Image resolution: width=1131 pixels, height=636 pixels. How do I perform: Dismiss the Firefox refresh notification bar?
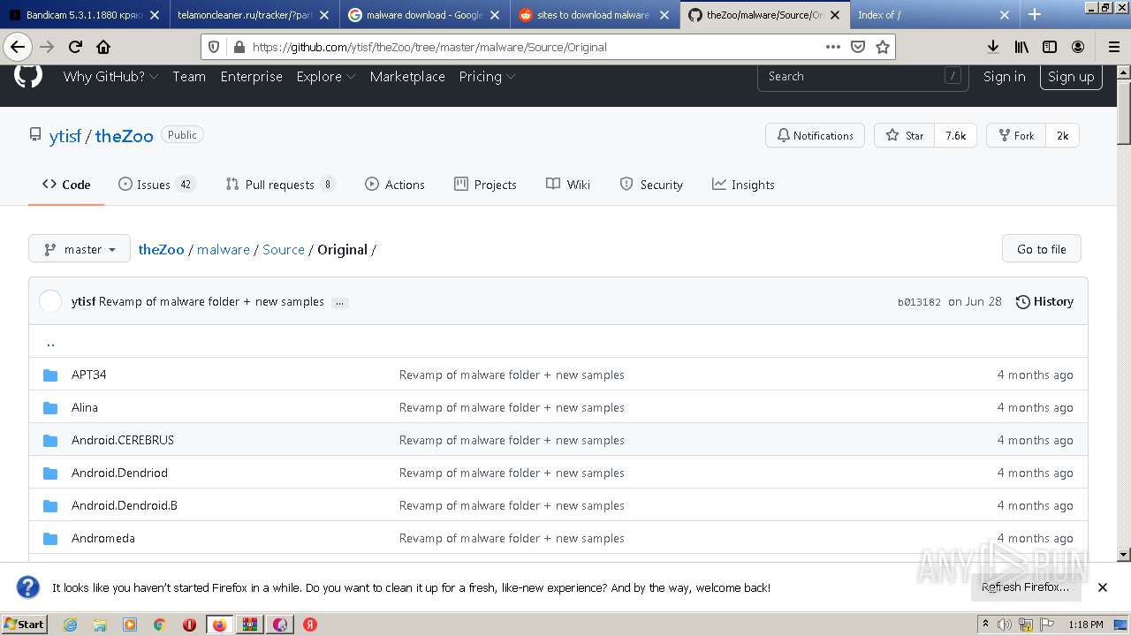tap(1103, 587)
